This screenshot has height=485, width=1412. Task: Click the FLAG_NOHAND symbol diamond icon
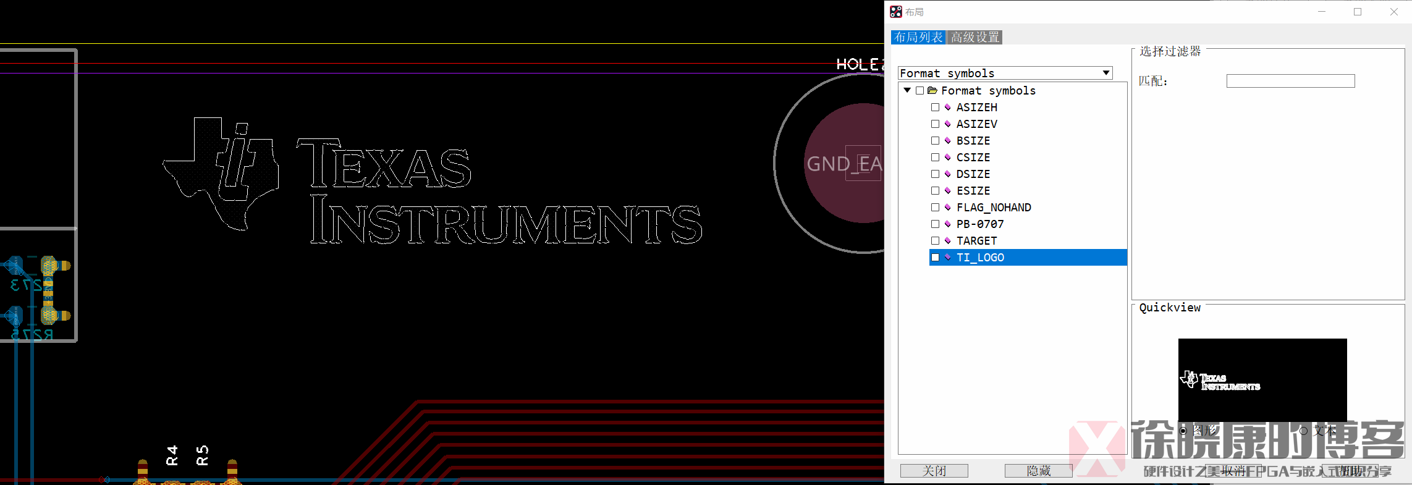click(x=947, y=208)
